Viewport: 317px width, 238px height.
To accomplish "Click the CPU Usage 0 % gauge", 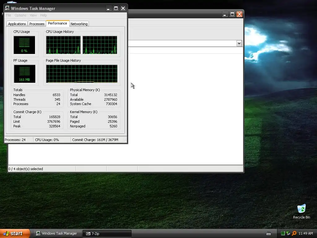I will click(24, 45).
